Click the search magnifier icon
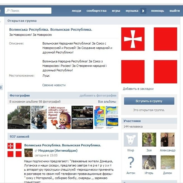Image resolution: width=183 pixels, height=183 pixels. coord(8,11)
